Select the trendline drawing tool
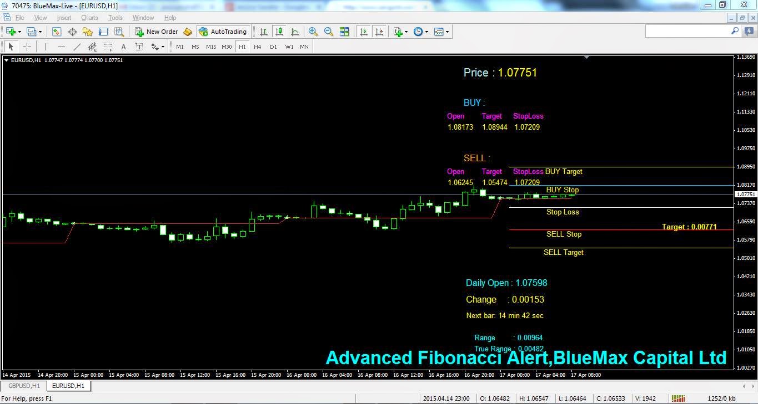 click(77, 47)
